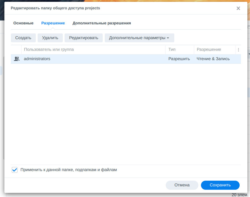This screenshot has height=197, width=250.
Task: Click the Разрешить type cell
Action: click(x=179, y=59)
